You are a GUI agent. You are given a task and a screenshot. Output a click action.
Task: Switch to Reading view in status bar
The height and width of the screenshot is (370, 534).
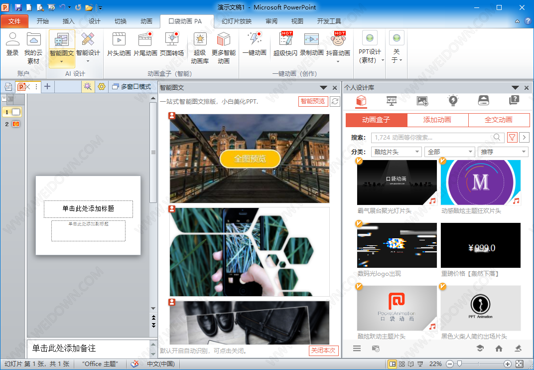click(411, 364)
